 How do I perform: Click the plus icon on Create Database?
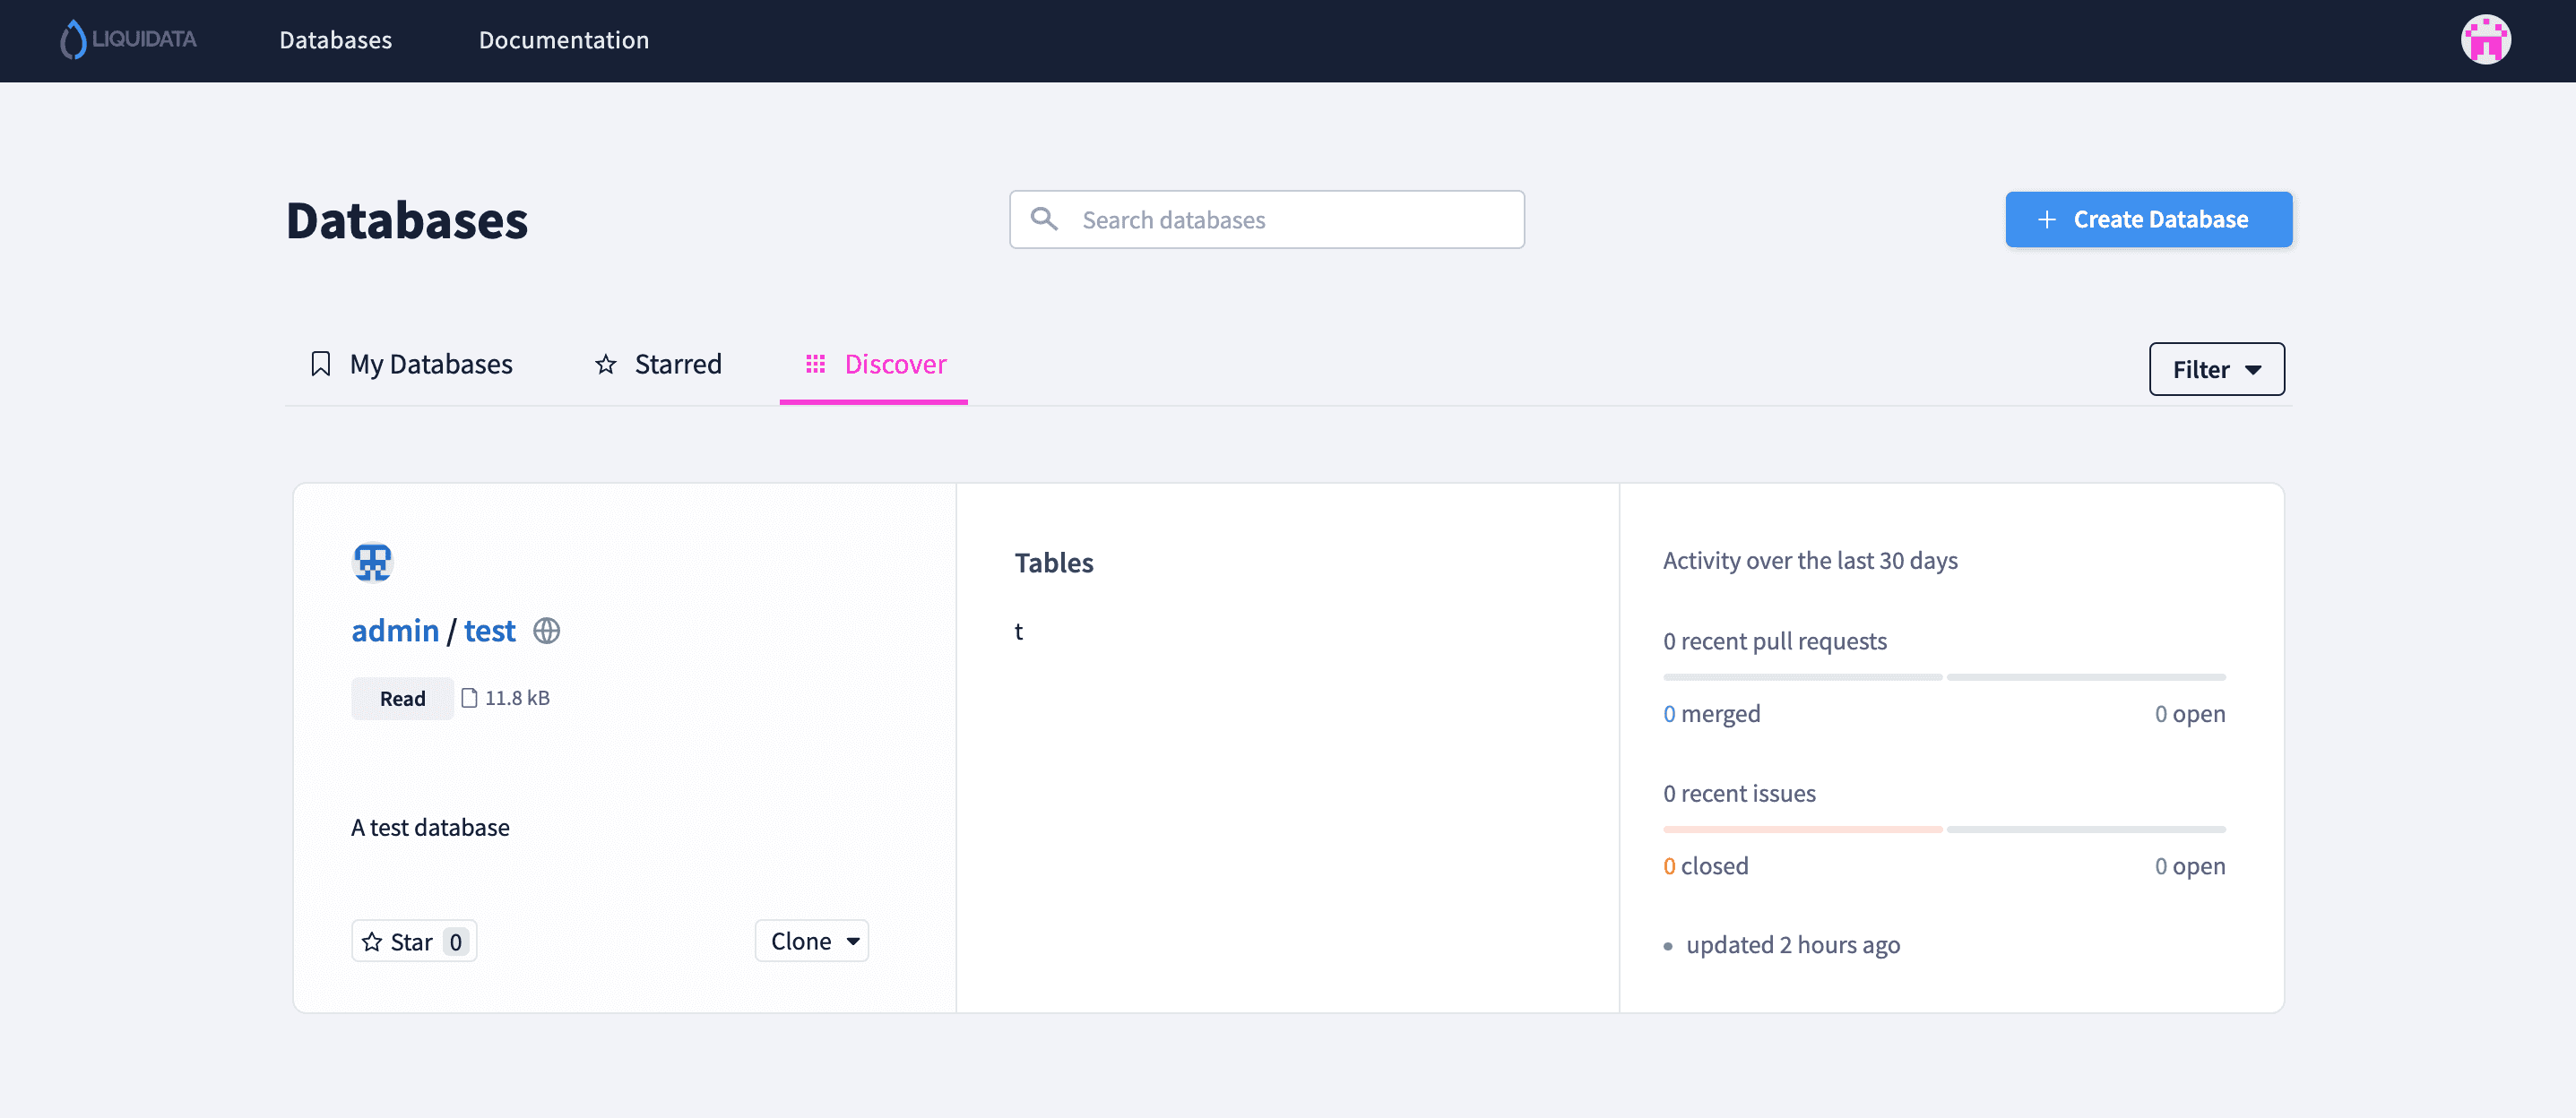tap(2047, 219)
